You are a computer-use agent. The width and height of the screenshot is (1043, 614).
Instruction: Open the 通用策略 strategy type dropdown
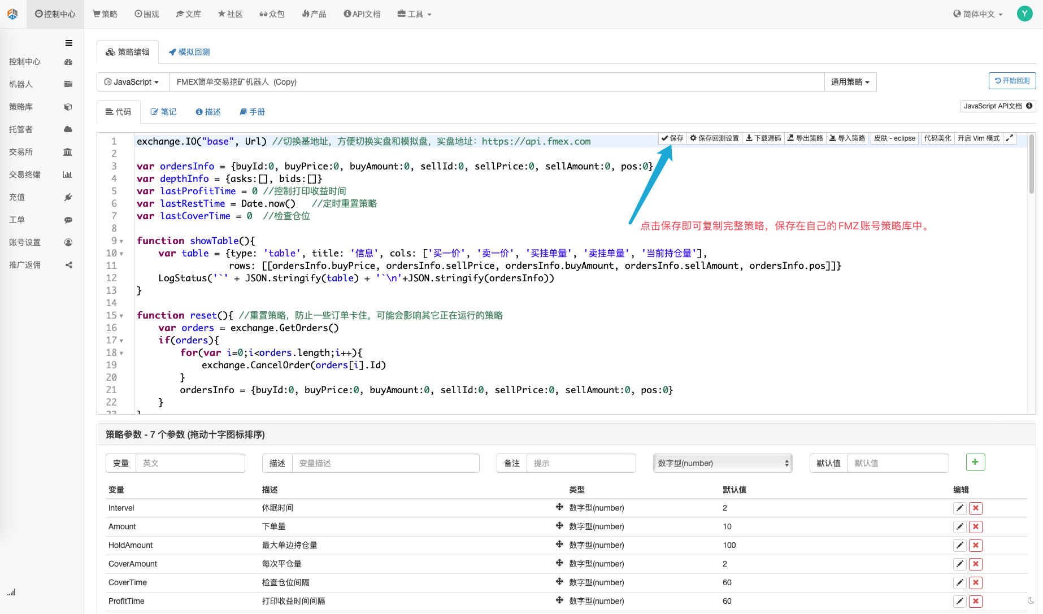[x=850, y=82]
